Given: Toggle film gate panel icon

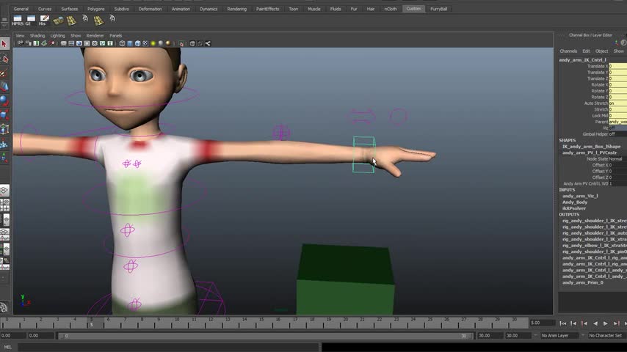Looking at the screenshot, I should (x=71, y=43).
